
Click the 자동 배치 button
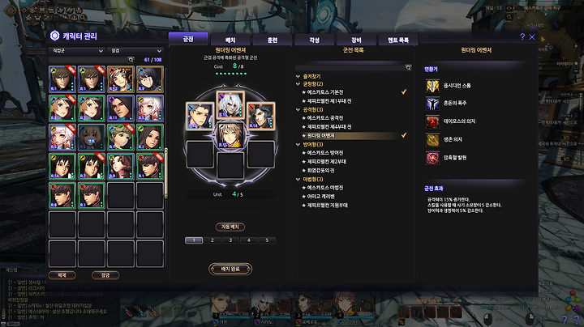coord(230,227)
